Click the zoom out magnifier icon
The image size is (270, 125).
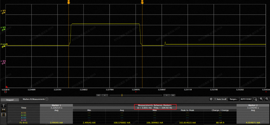pos(267,99)
